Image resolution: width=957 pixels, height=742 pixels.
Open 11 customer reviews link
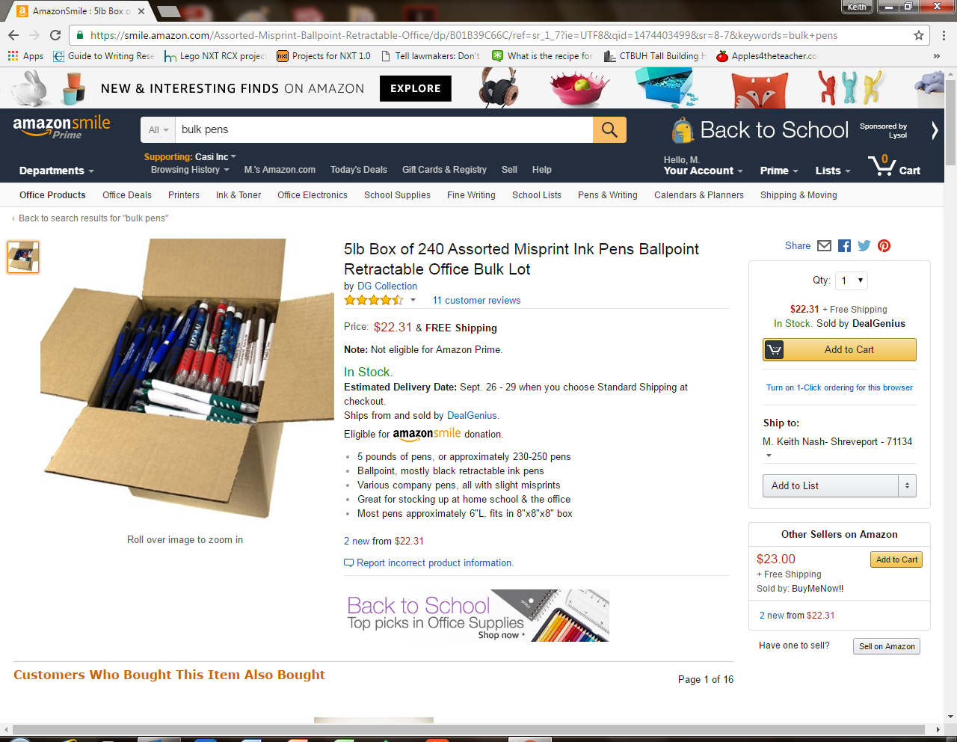[476, 300]
